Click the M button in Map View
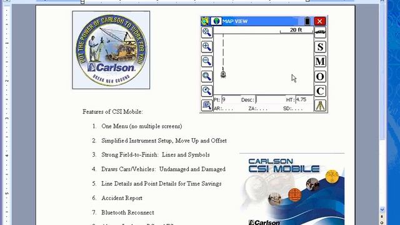400x225 pixels. [321, 61]
